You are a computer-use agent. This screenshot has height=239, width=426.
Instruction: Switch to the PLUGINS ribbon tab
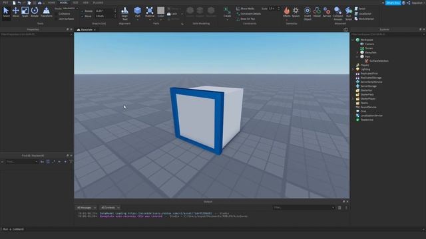(98, 3)
